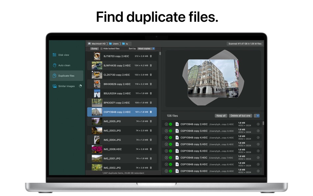Viewport: 313px width, 196px height.
Task: Click the trash icon beside CLZK7130 copy 2.HEIC
Action: coord(151,75)
